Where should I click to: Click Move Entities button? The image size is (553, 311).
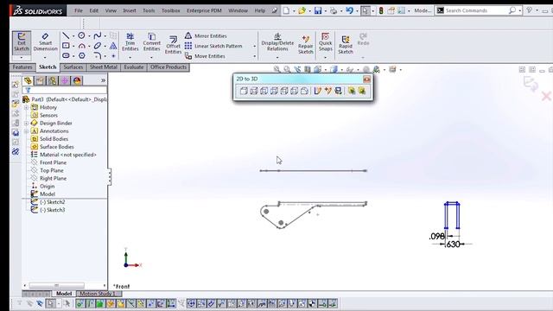(205, 56)
